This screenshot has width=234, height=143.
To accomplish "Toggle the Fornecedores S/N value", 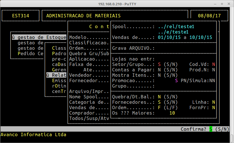I will (x=159, y=102).
